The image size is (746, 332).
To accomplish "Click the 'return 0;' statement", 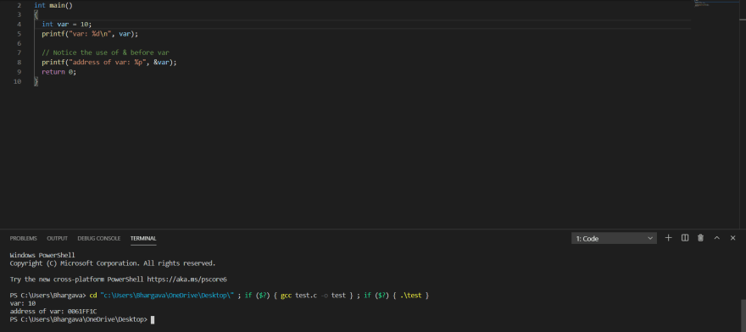I will (59, 72).
